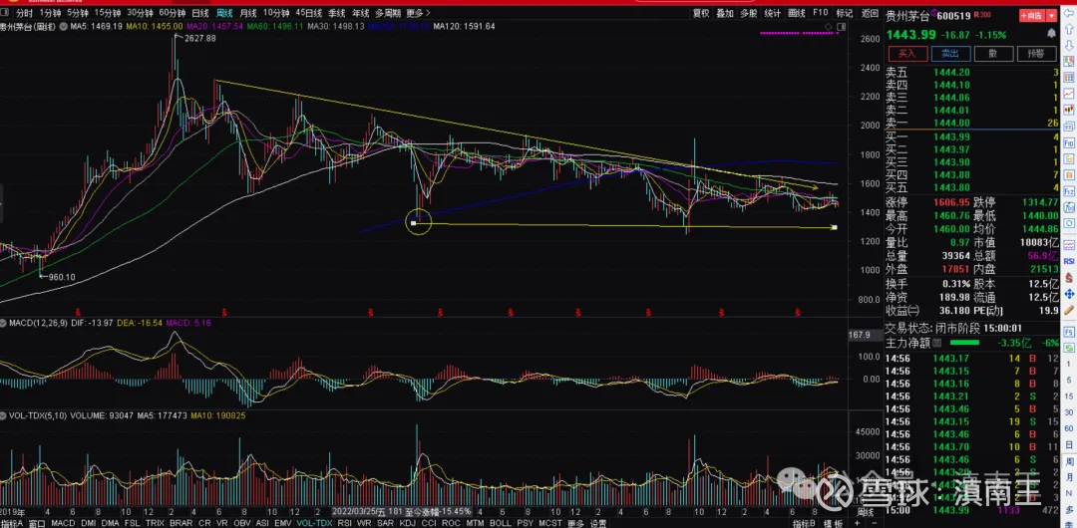This screenshot has height=528, width=1077.
Task: Click the 预警 alert button
Action: pos(1036,54)
